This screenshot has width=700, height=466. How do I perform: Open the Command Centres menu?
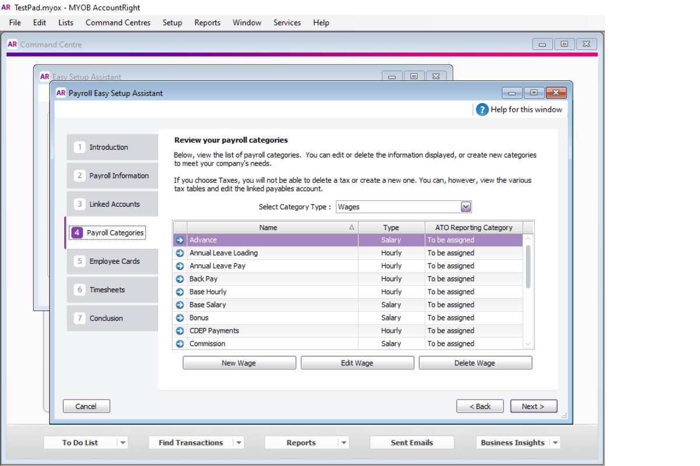118,23
